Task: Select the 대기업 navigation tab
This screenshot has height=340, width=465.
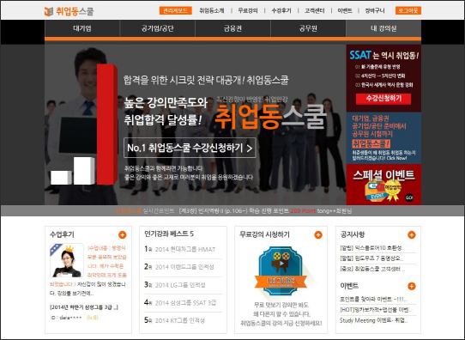Action: [x=82, y=28]
